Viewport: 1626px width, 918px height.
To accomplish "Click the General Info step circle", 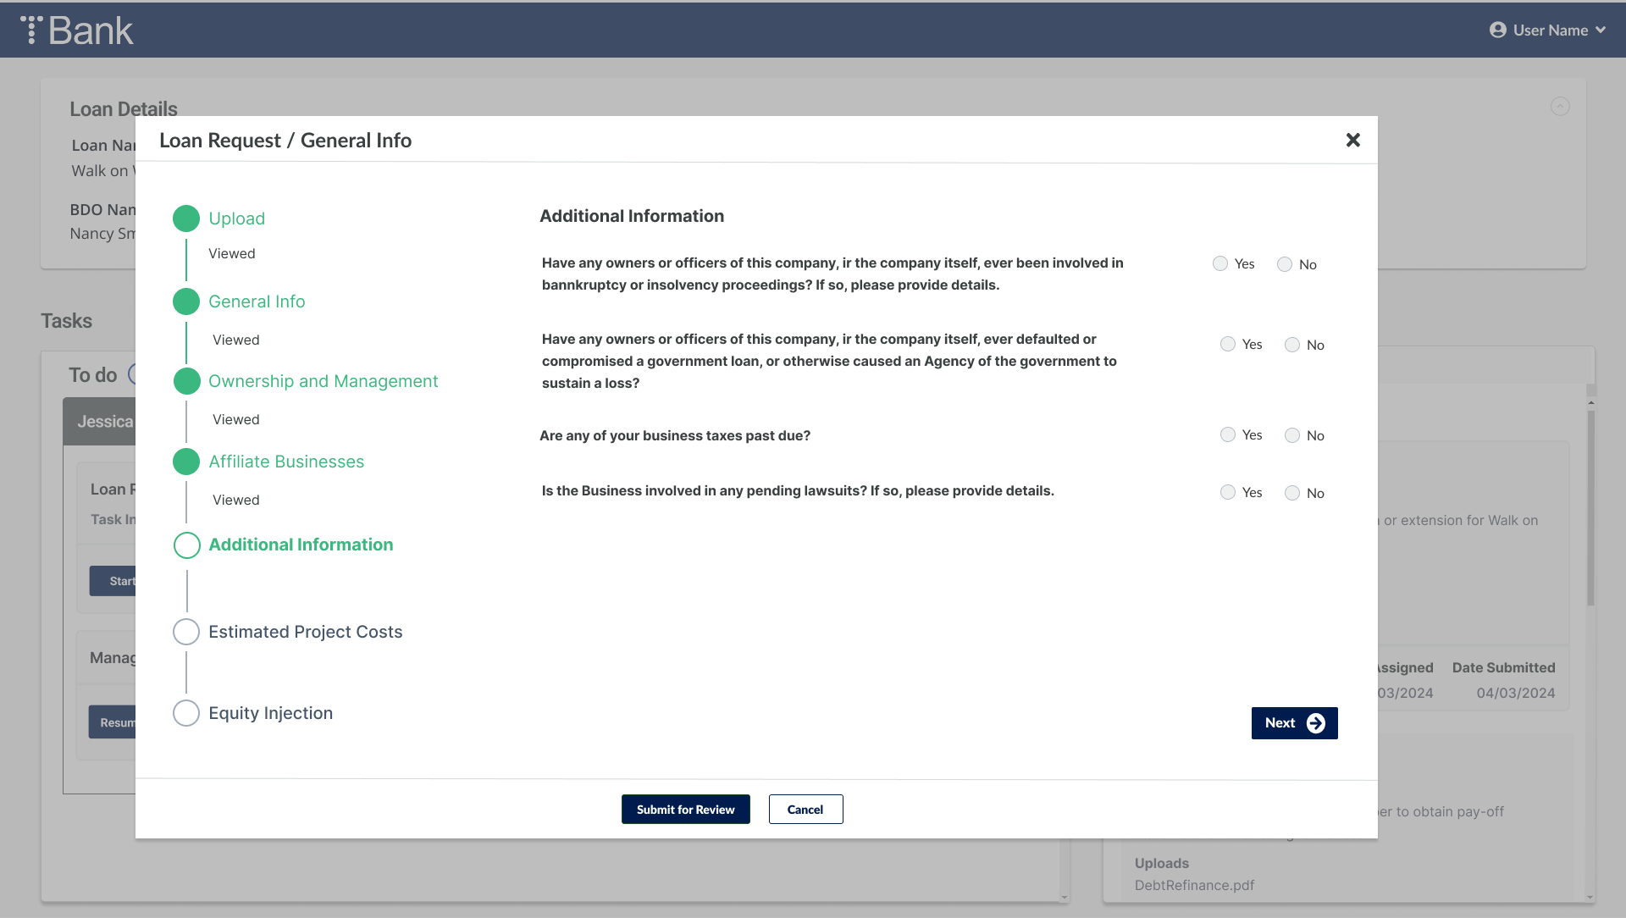I will pyautogui.click(x=186, y=301).
